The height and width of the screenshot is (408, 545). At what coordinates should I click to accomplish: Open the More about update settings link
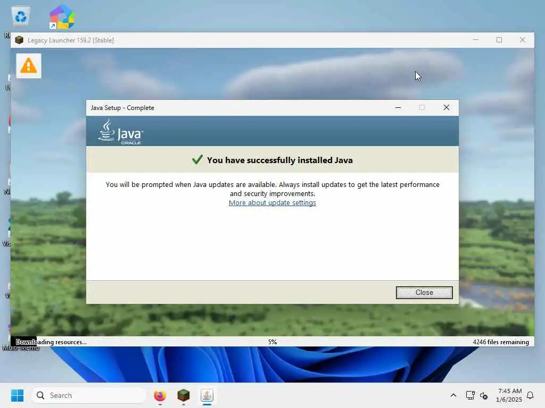tap(272, 202)
